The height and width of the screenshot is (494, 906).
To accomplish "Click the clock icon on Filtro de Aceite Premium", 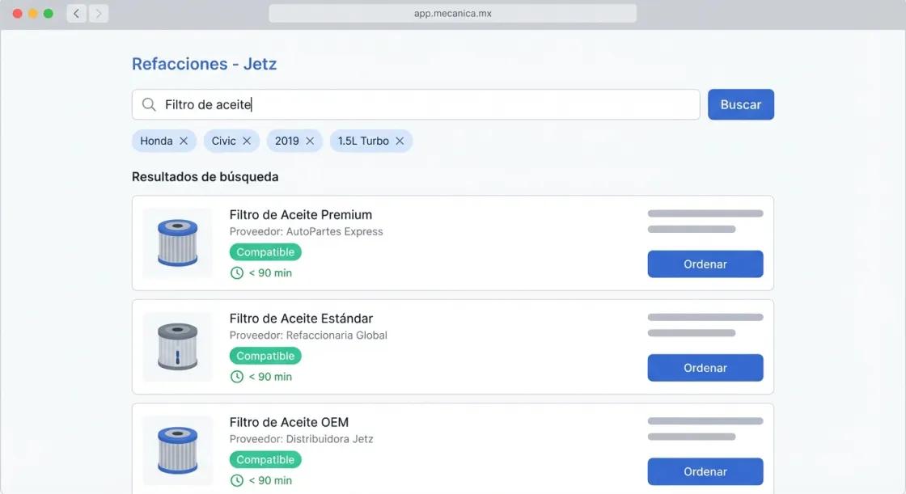I will [235, 272].
